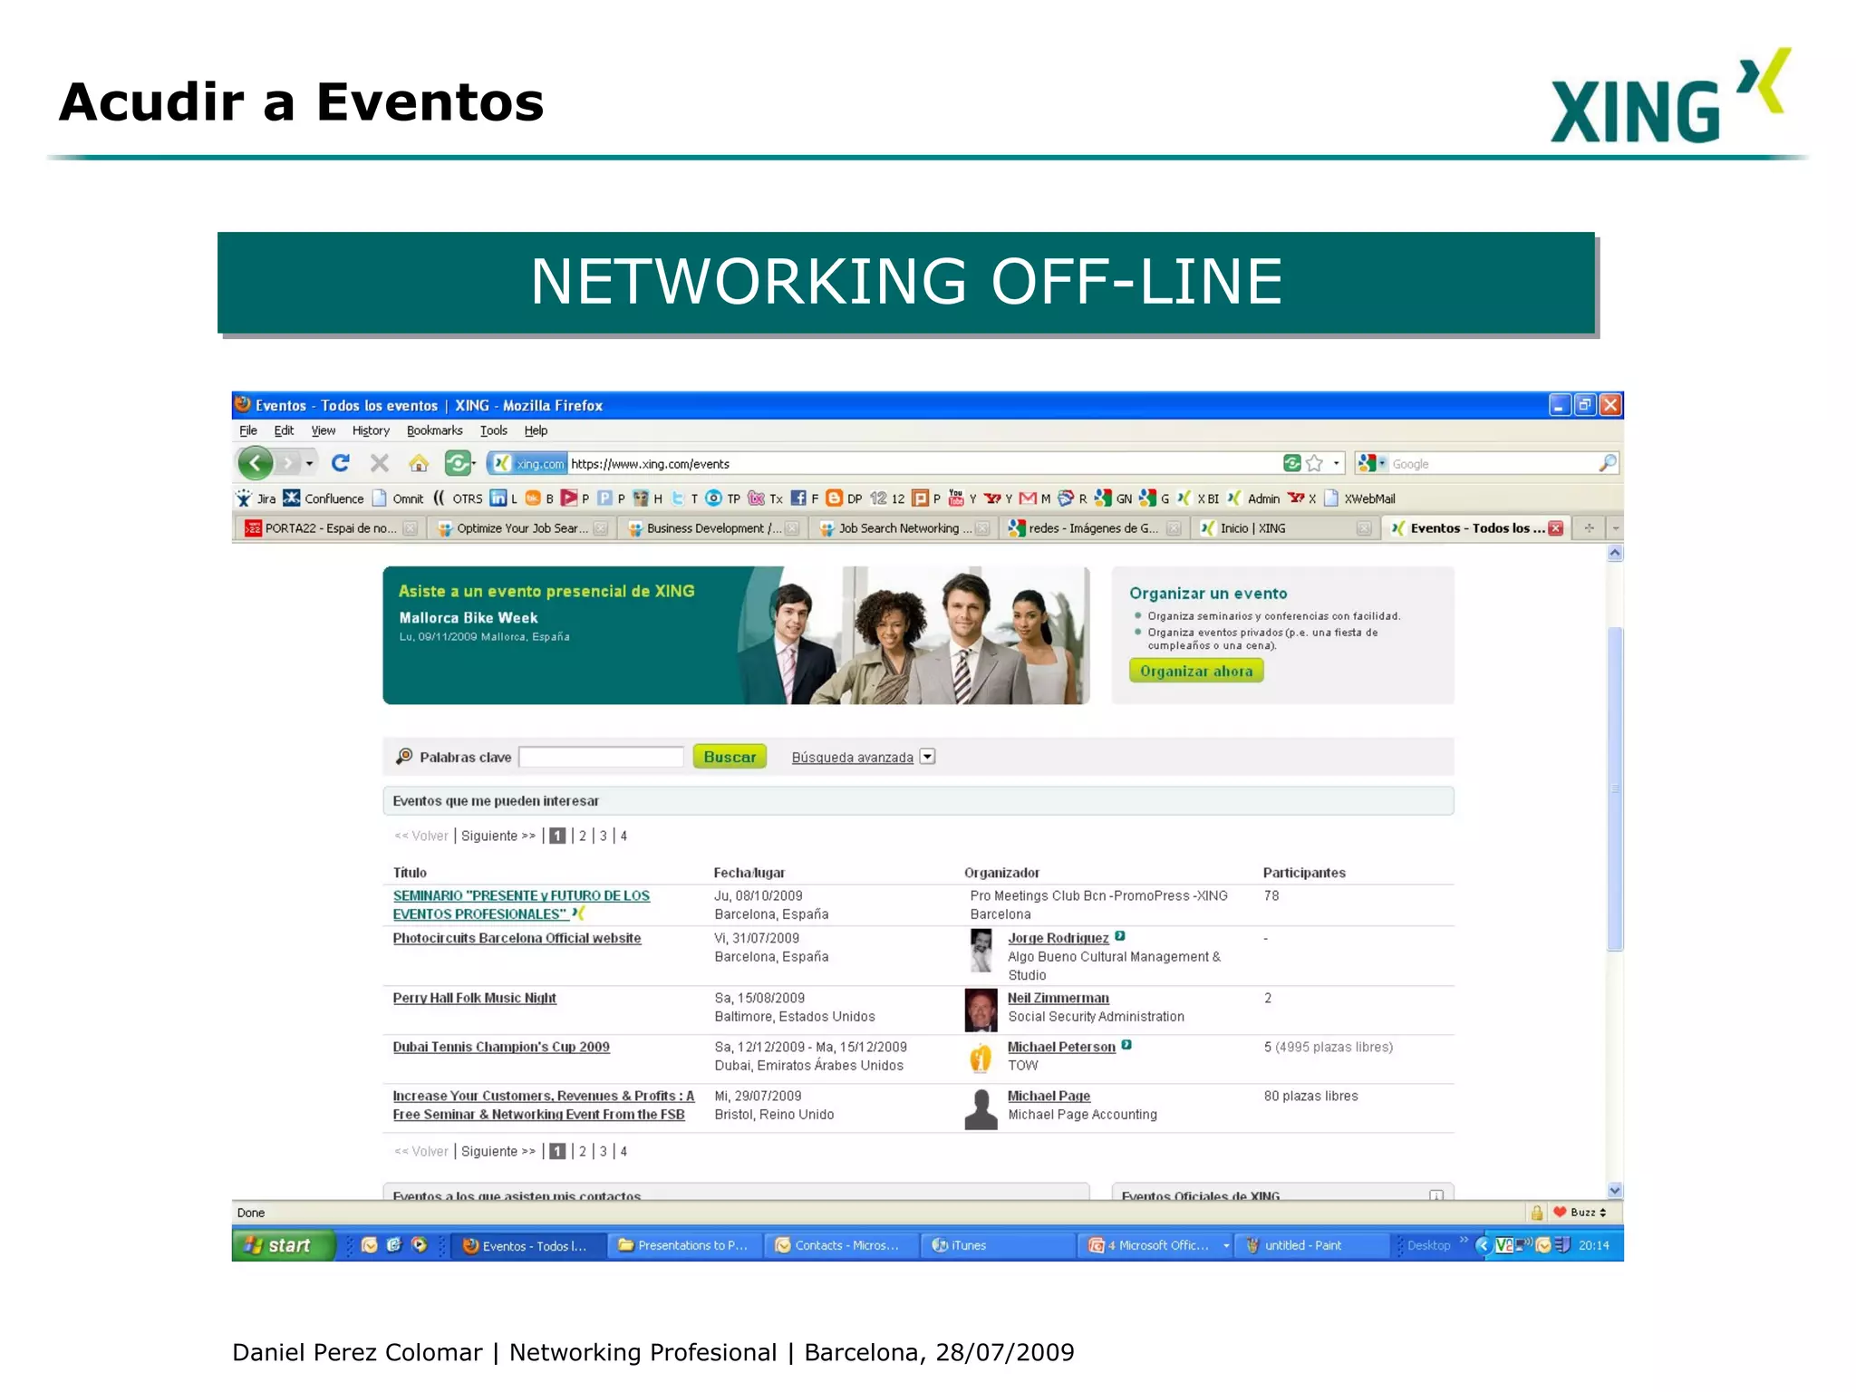The image size is (1856, 1392).
Task: Expand the Desktop toolbar chevron in taskbar
Action: coord(1464,1241)
